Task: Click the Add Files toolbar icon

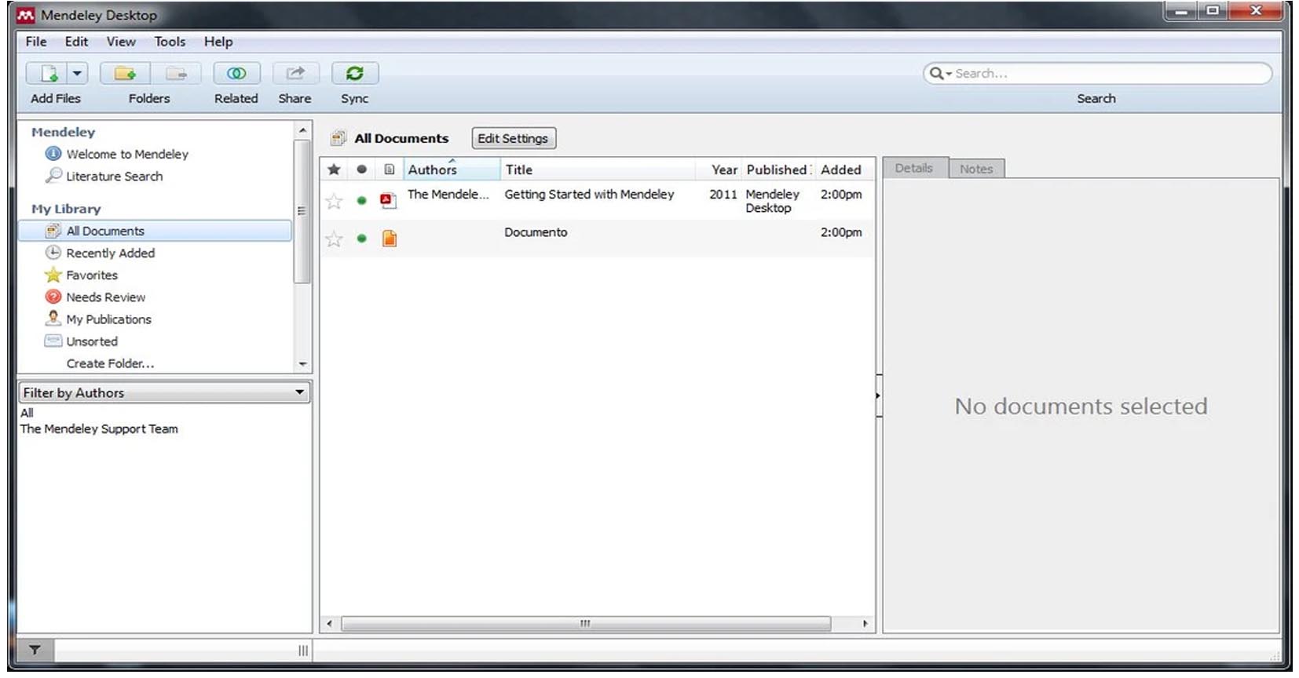Action: pos(49,74)
